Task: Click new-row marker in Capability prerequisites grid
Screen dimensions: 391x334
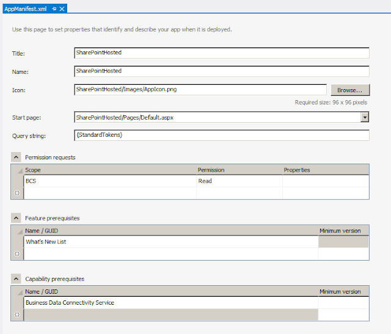Action: tap(17, 314)
